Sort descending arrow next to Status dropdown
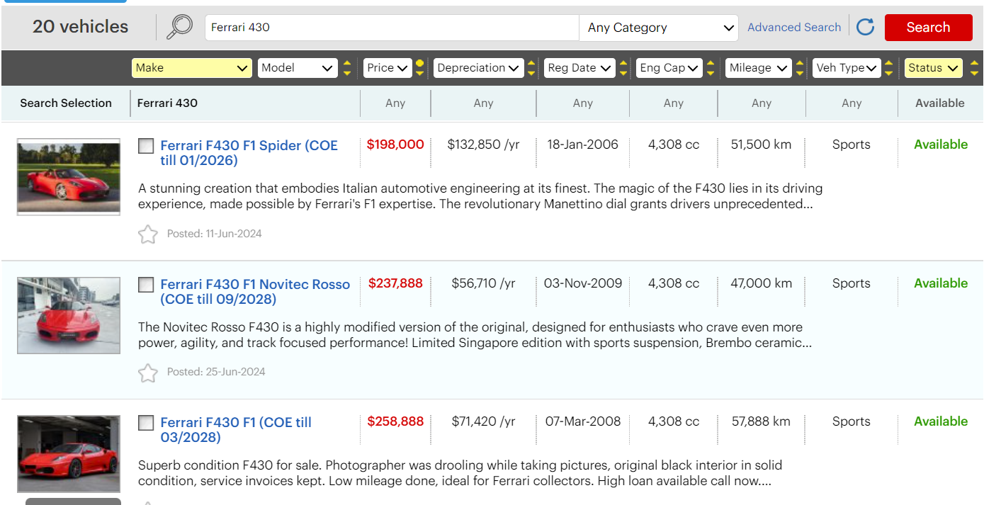This screenshot has height=505, width=1001. [975, 73]
